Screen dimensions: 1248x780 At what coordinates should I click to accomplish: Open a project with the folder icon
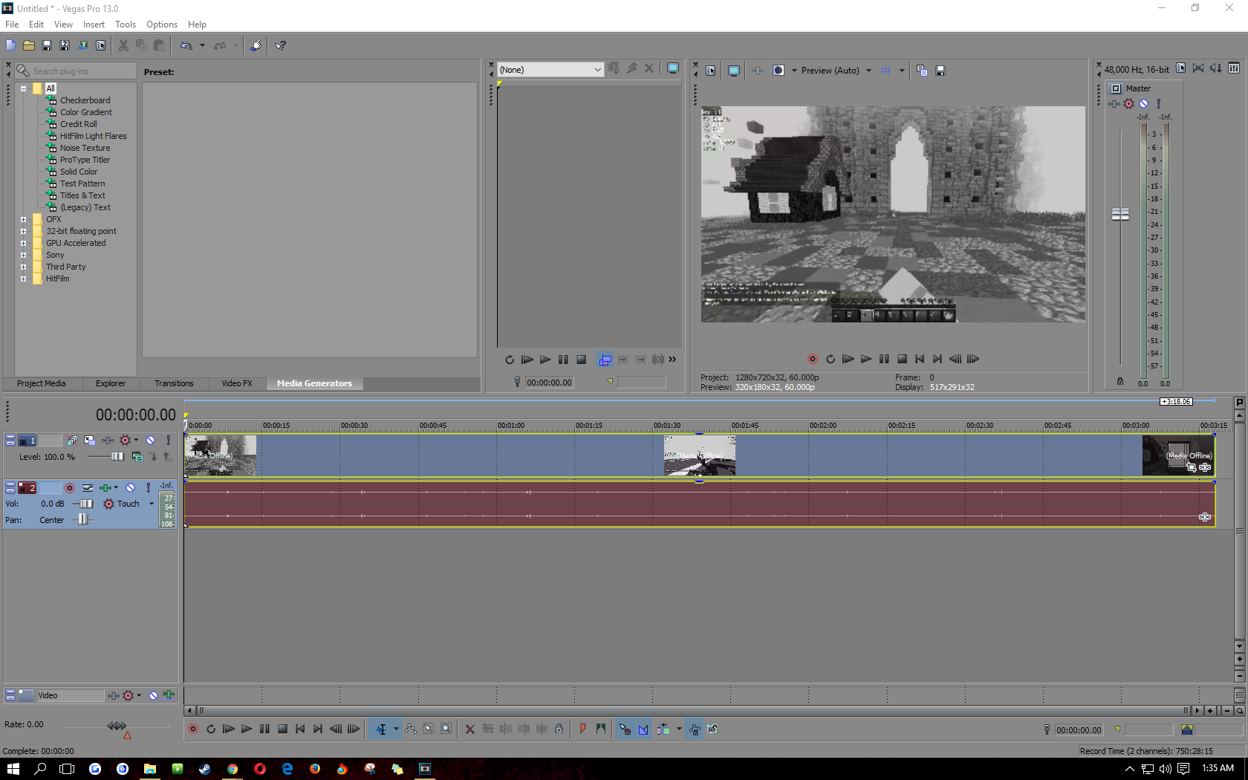click(x=29, y=45)
